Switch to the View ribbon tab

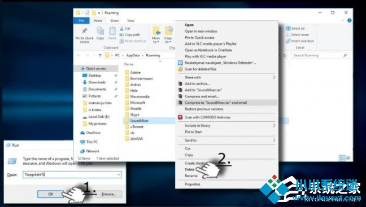click(130, 20)
